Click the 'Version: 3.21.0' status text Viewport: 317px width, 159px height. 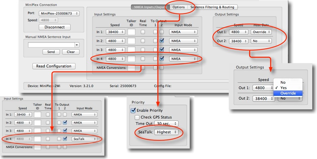81,86
